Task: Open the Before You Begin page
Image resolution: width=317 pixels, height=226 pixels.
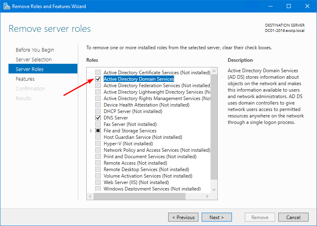Action: pyautogui.click(x=35, y=50)
